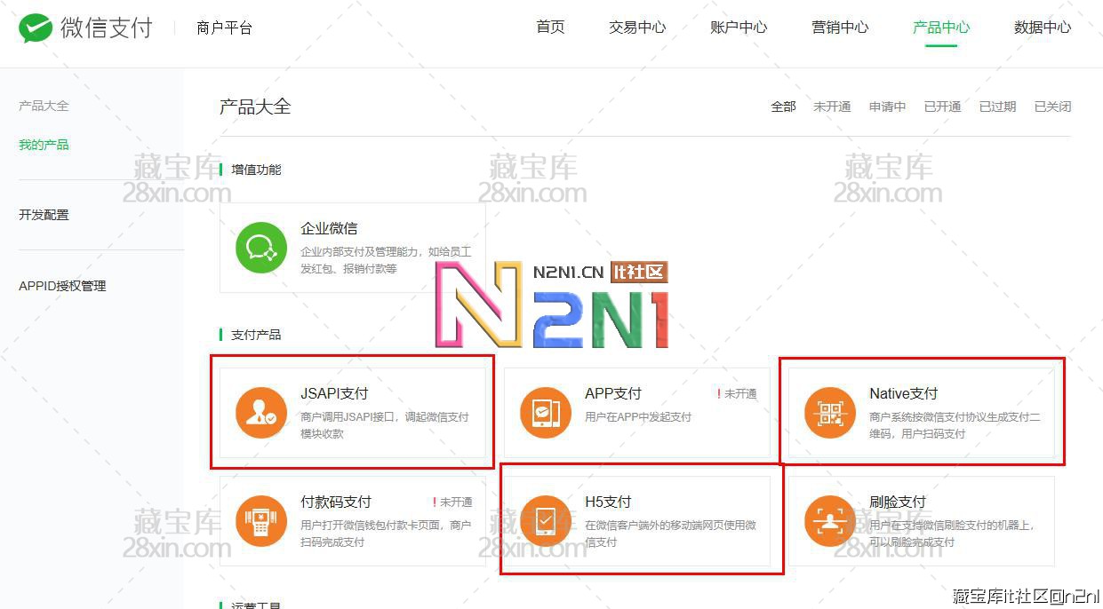The image size is (1103, 609).
Task: Click 开发配置 in the left sidebar
Action: pos(44,215)
